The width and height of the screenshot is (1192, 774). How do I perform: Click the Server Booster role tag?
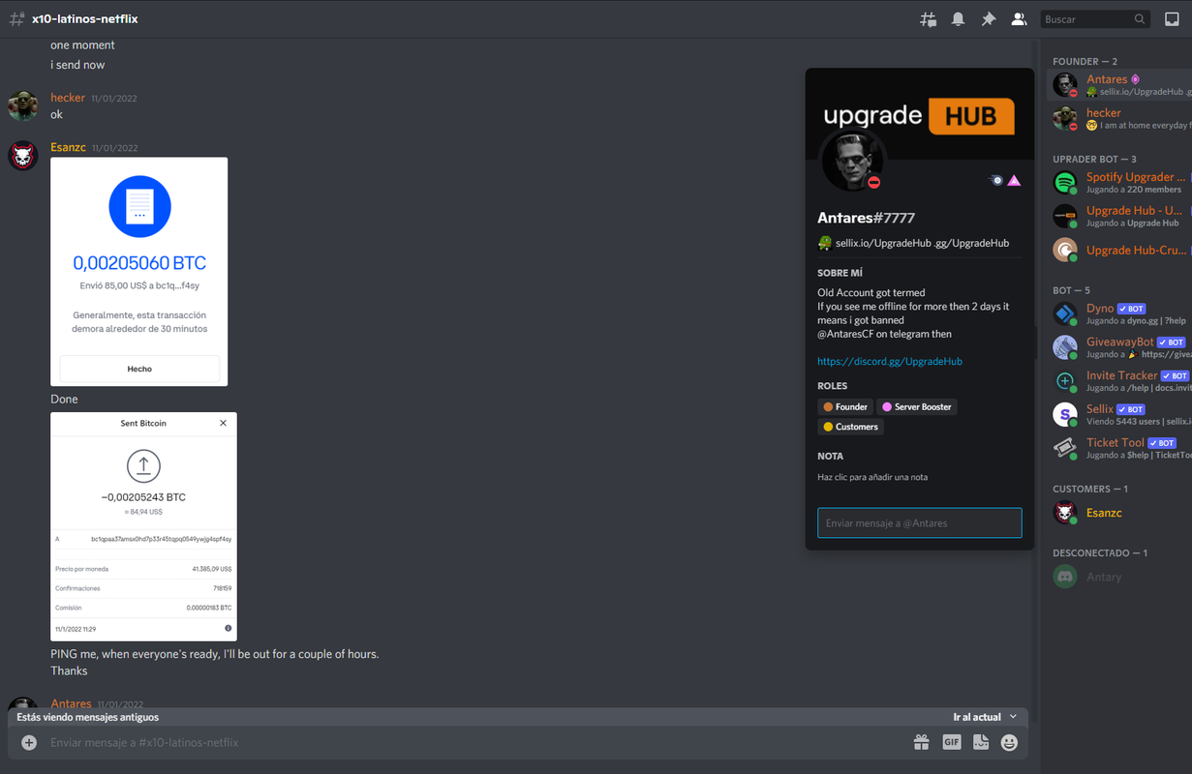(x=916, y=406)
